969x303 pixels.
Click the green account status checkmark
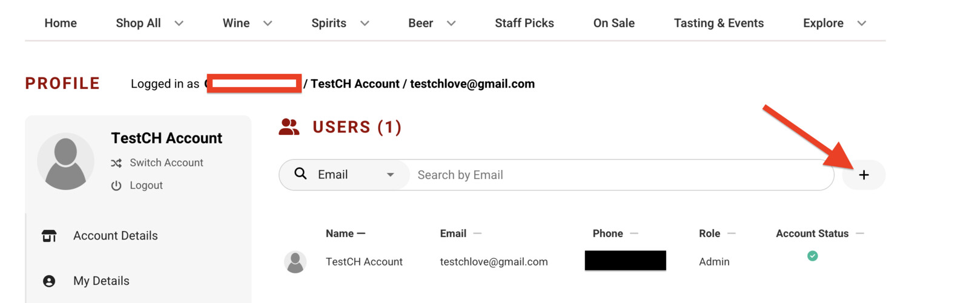[813, 256]
